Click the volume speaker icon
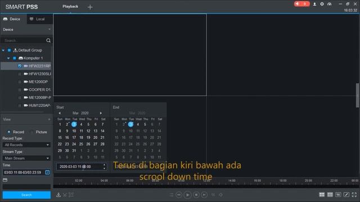Viewport: 360px width, 202px height. (x=220, y=195)
